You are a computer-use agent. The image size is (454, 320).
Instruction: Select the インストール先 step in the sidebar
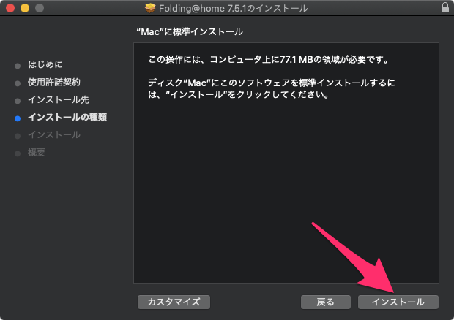pyautogui.click(x=59, y=100)
